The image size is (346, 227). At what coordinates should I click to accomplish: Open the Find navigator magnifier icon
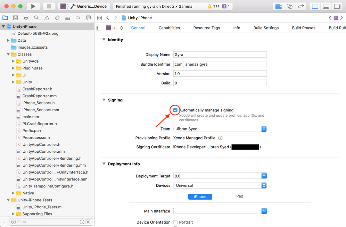click(36, 18)
